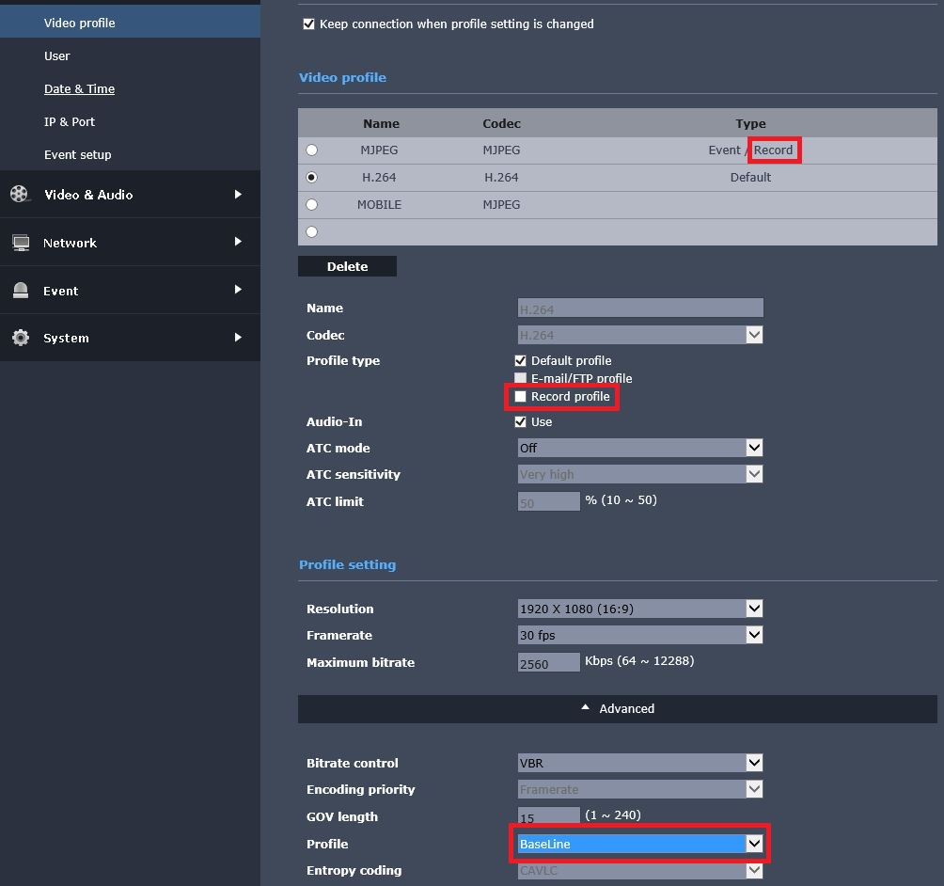The width and height of the screenshot is (944, 886).
Task: Click the Event siren icon
Action: coord(20,291)
